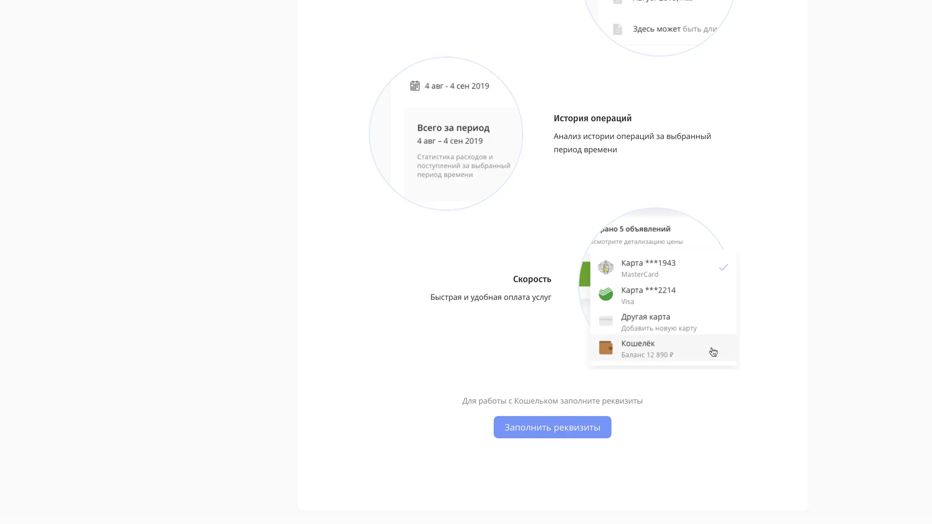
Task: Click the blue checkmark next to card ***1943
Action: [x=723, y=267]
